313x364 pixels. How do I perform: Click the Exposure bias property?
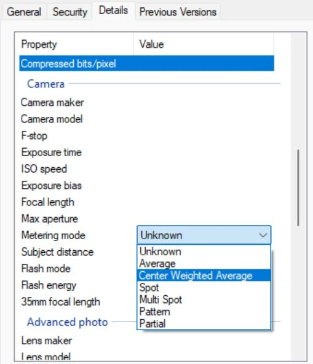click(52, 186)
